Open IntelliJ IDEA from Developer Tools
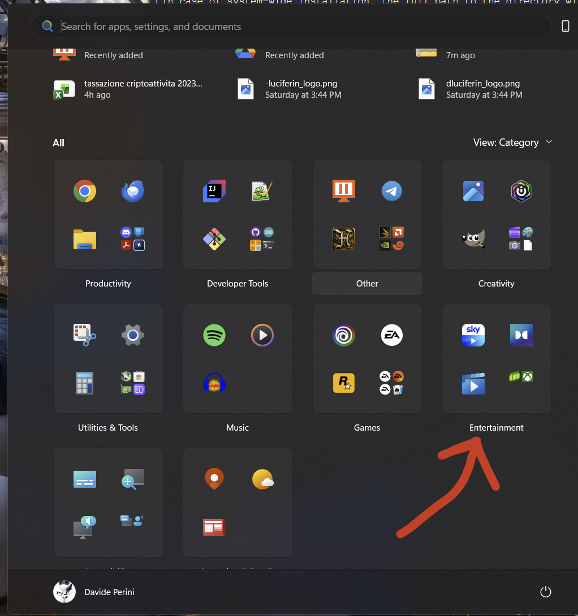This screenshot has height=616, width=578. [214, 191]
